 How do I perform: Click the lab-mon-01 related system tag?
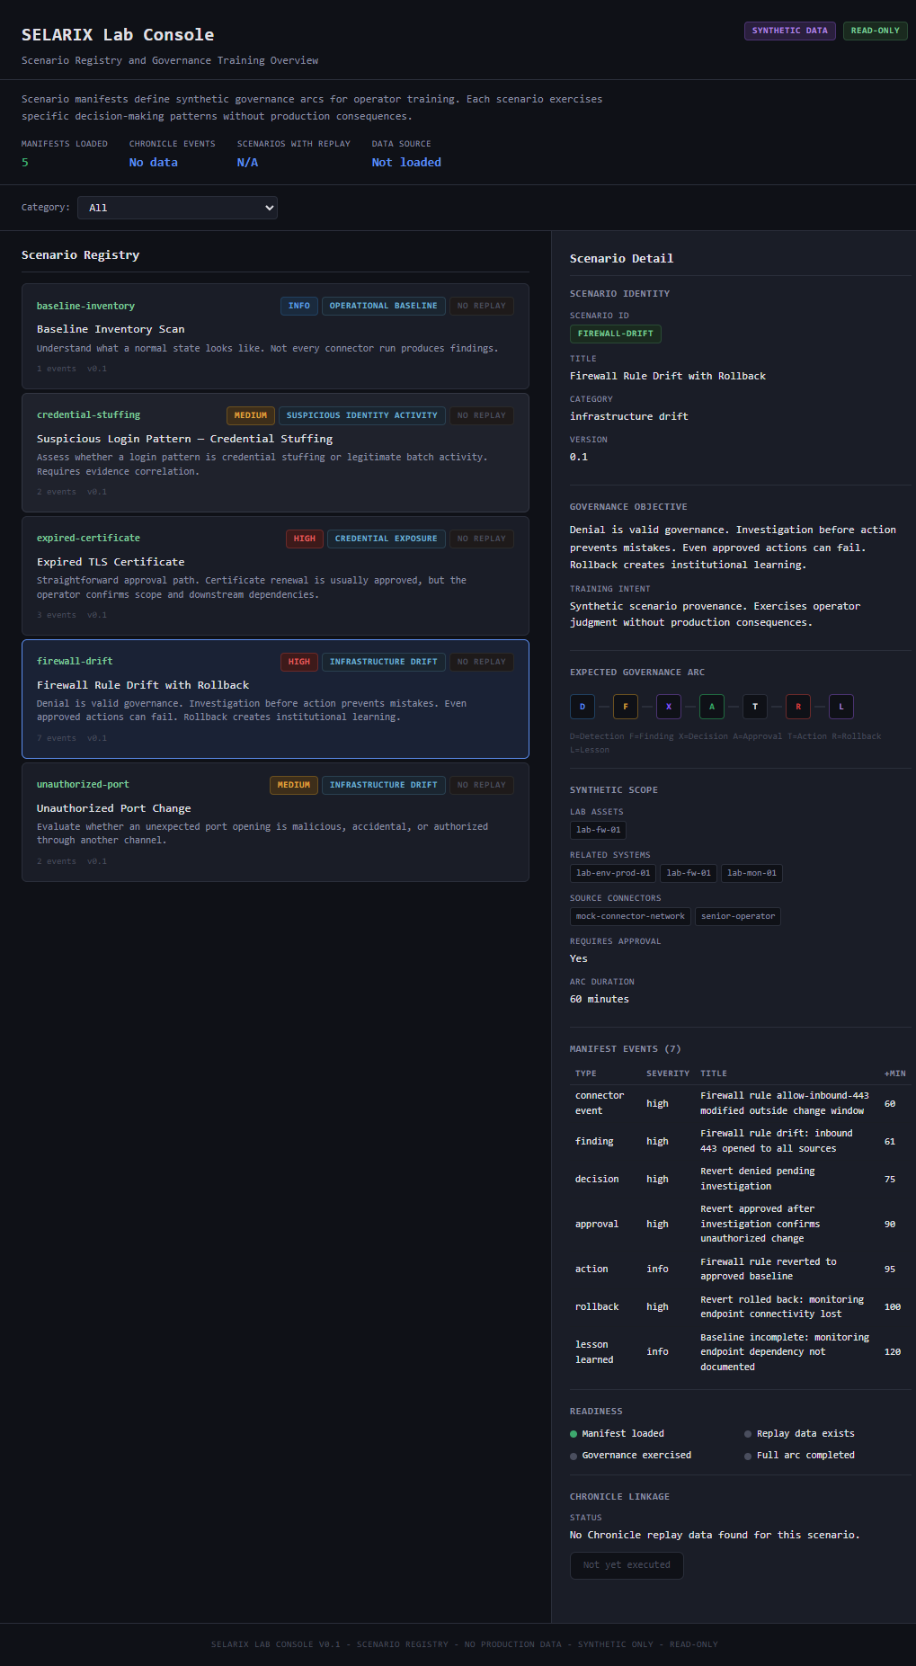pyautogui.click(x=751, y=873)
